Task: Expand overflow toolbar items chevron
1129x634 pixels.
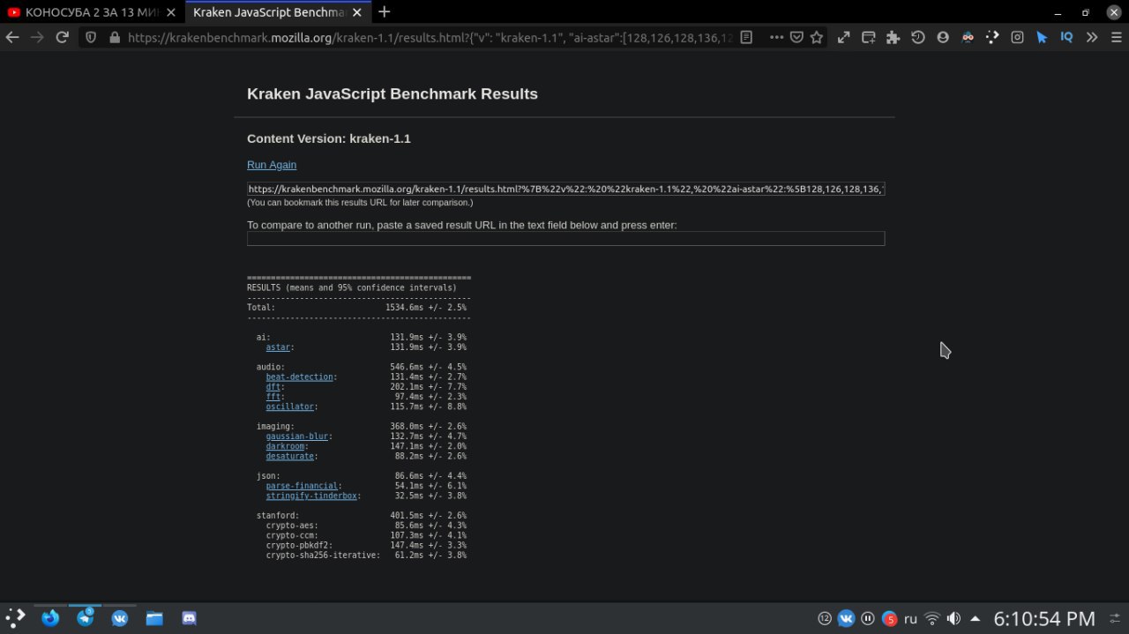Action: coord(1092,38)
